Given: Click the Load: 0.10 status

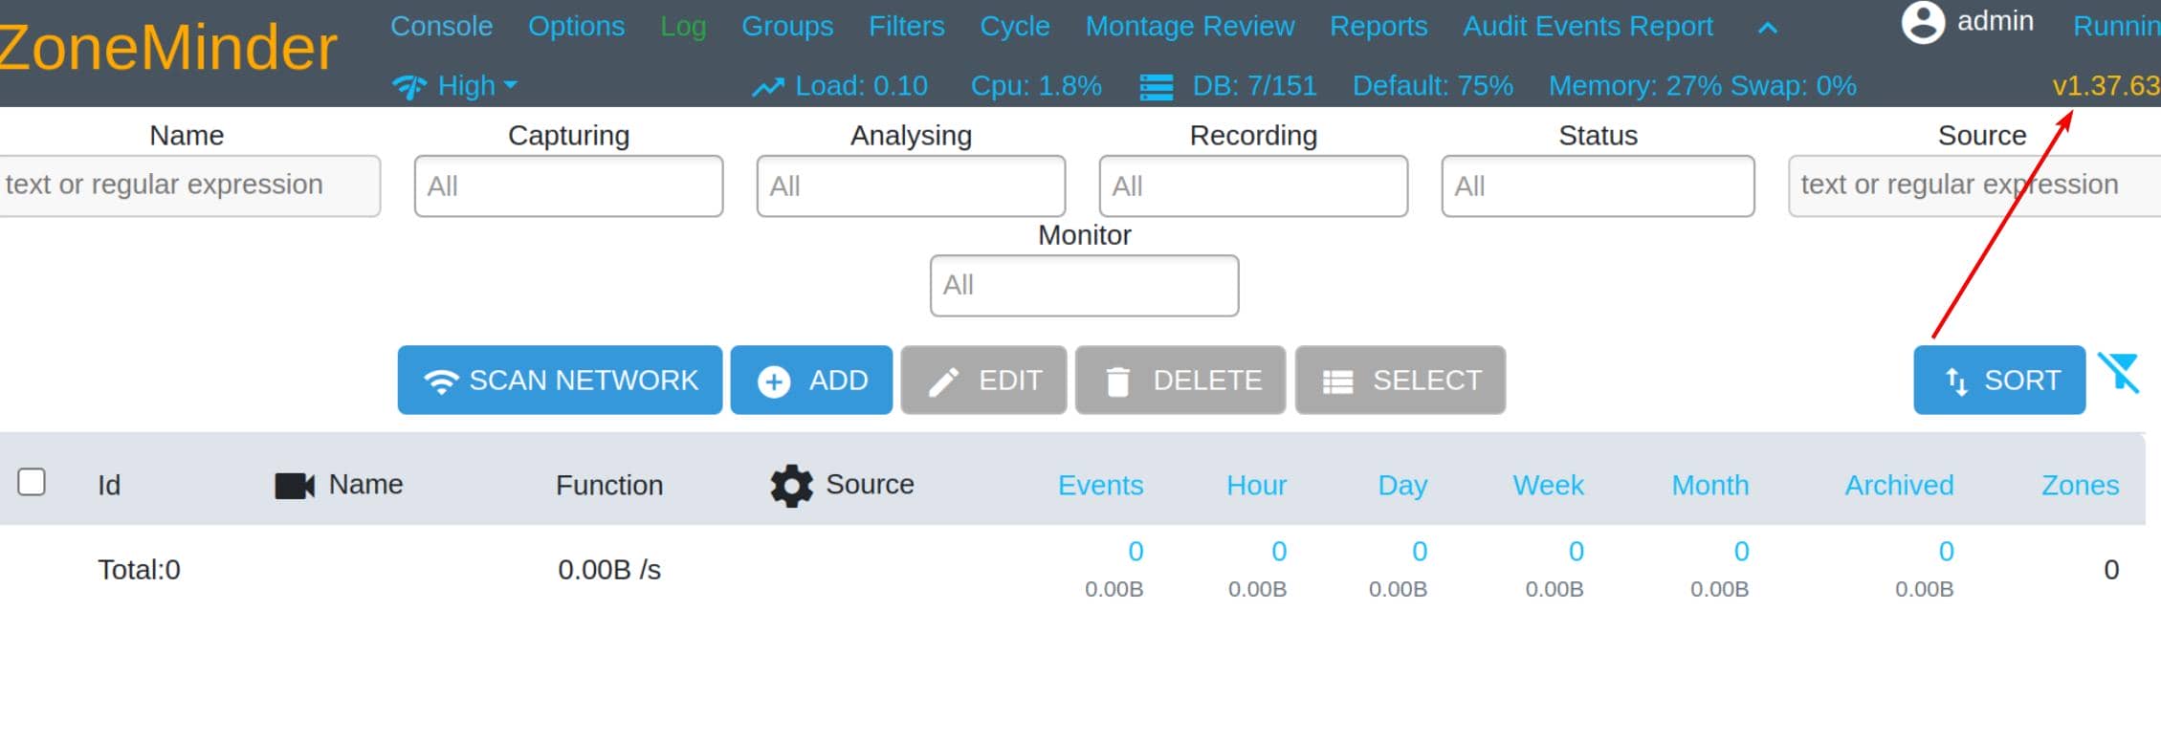Looking at the screenshot, I should [861, 86].
